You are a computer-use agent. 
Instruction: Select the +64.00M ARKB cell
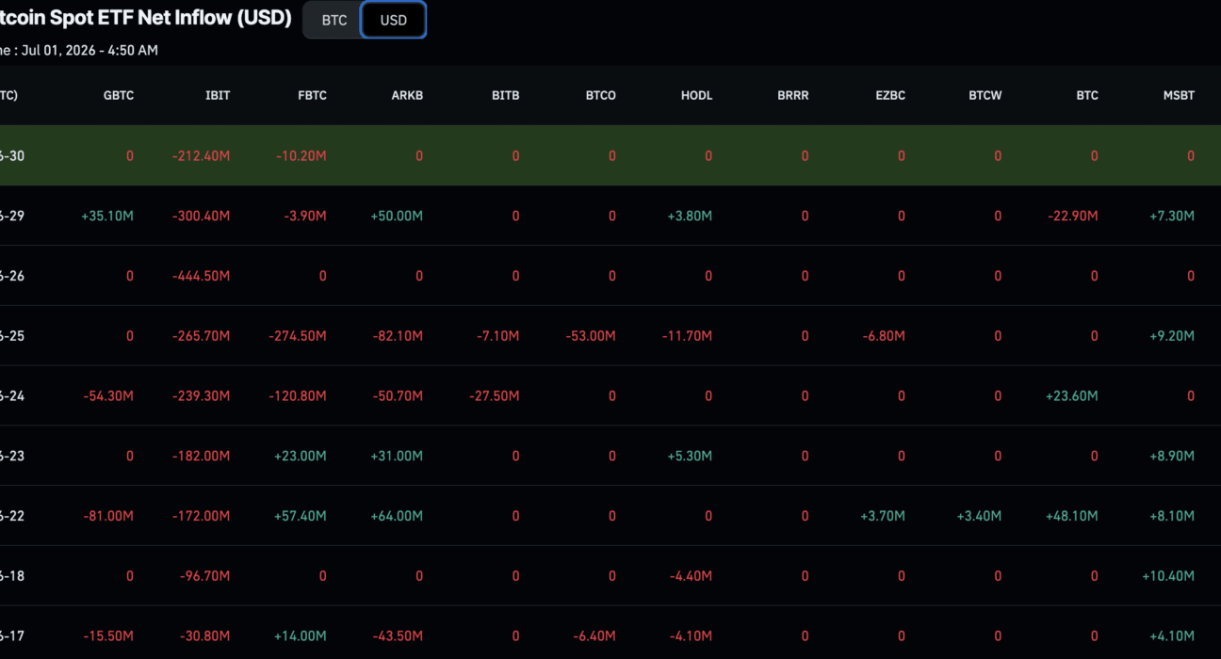397,516
